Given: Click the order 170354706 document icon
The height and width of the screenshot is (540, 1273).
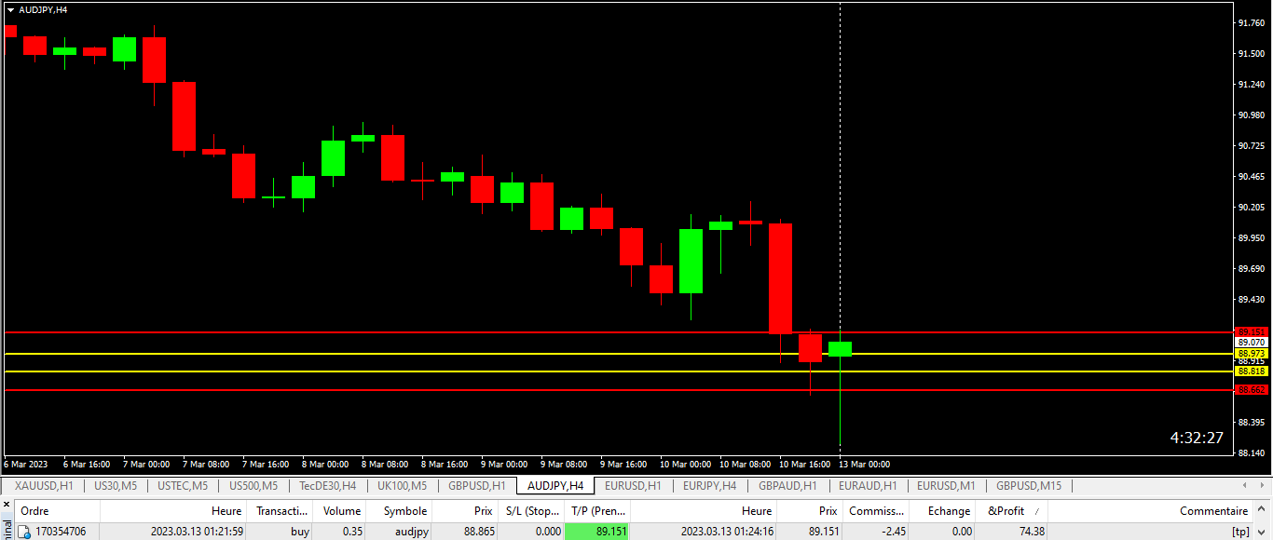Looking at the screenshot, I should click(x=25, y=532).
